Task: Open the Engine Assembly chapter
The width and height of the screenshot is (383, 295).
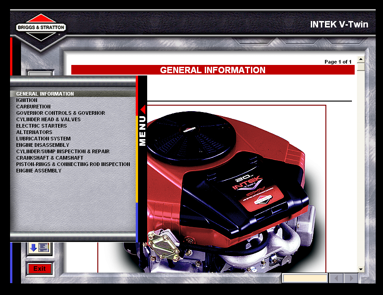Action: (x=39, y=171)
